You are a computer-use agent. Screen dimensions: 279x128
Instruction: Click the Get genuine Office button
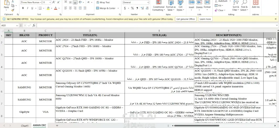pos(186,19)
